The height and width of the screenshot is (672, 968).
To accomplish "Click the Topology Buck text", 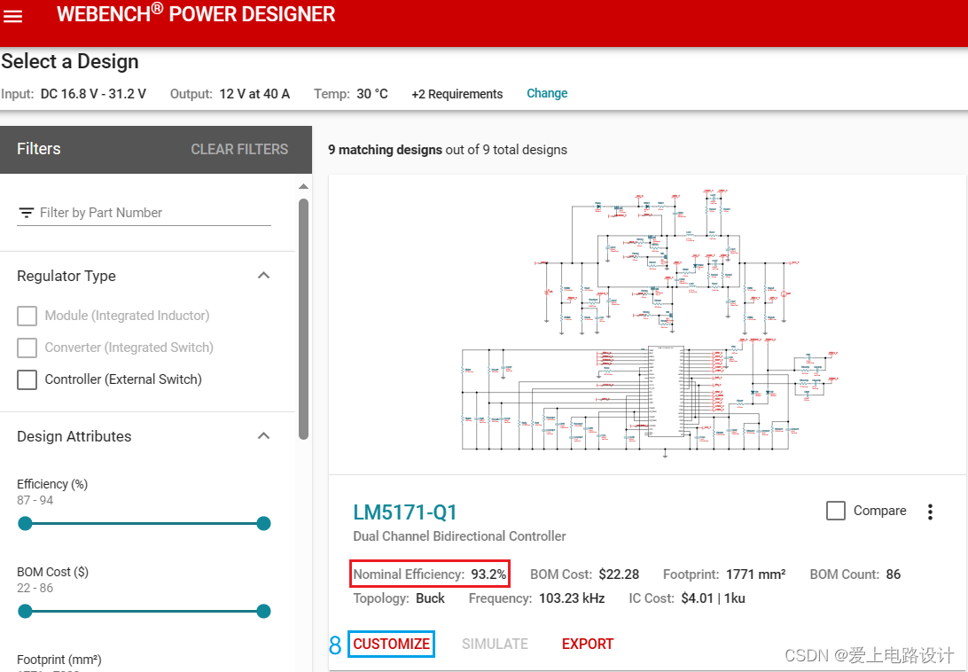I will [x=399, y=598].
